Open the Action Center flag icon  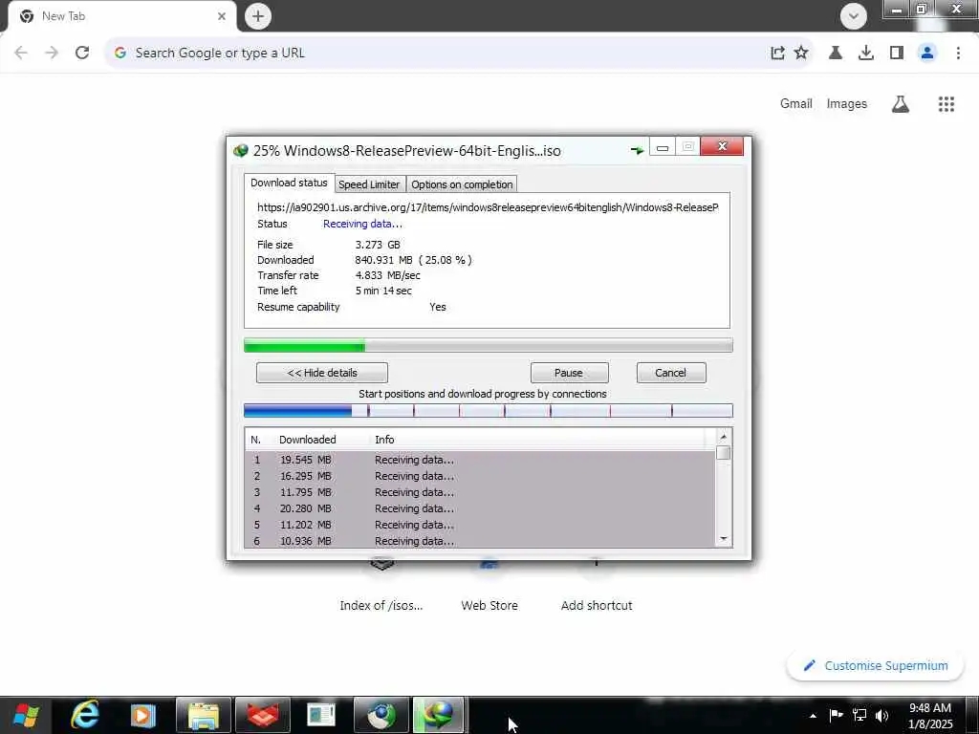(836, 715)
